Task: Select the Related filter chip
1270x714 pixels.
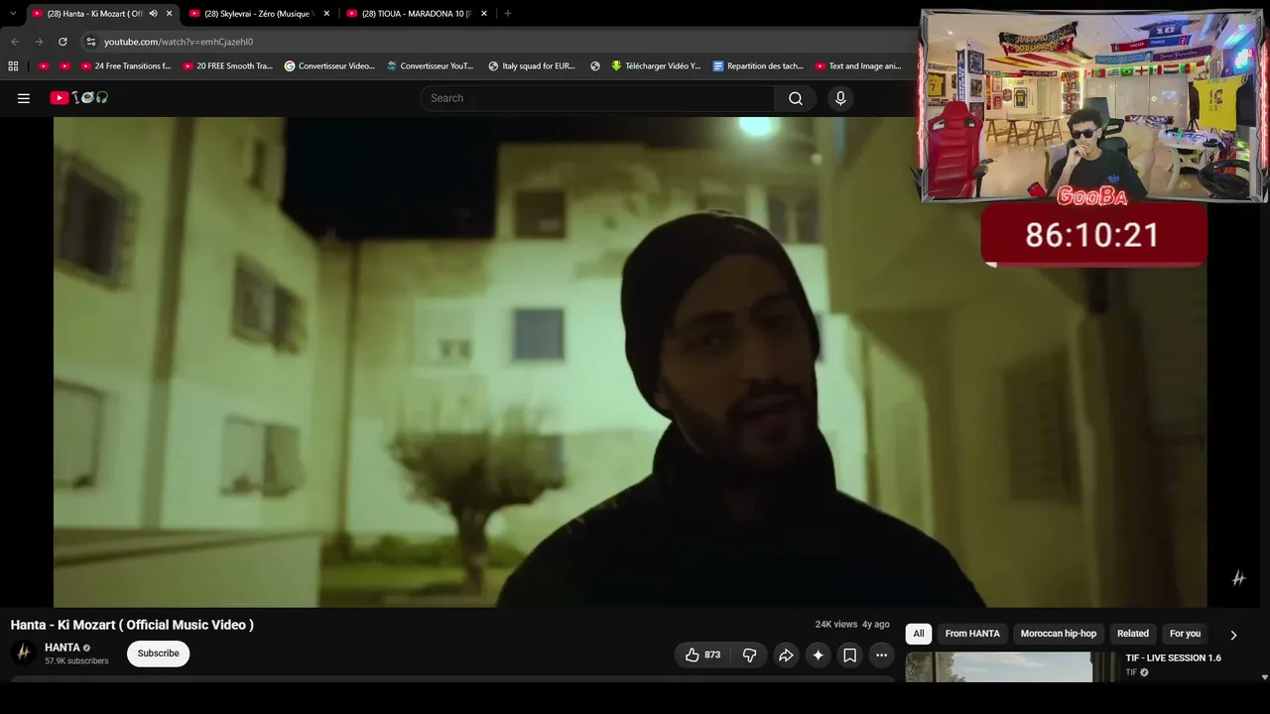Action: 1133,634
